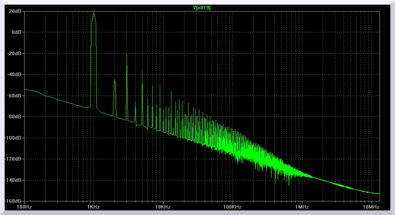Click the tip of the 2KHz harmonic spike
The height and width of the screenshot is (215, 395).
click(115, 80)
